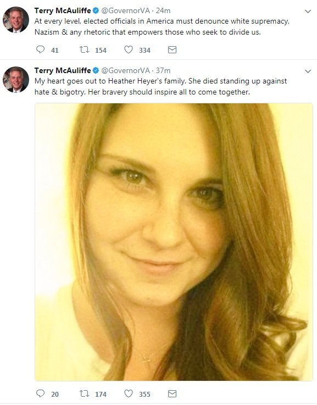Image resolution: width=317 pixels, height=405 pixels.
Task: Reply to the Heather Heyer tweet
Action: pyautogui.click(x=40, y=393)
